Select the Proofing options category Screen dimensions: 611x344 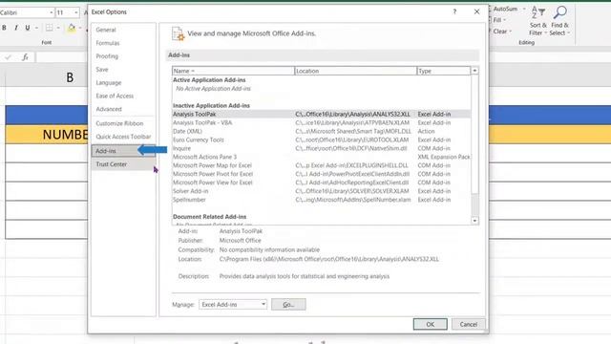123,56
